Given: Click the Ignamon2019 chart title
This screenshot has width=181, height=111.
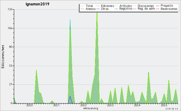Looking at the screenshot, I should 37,4.
